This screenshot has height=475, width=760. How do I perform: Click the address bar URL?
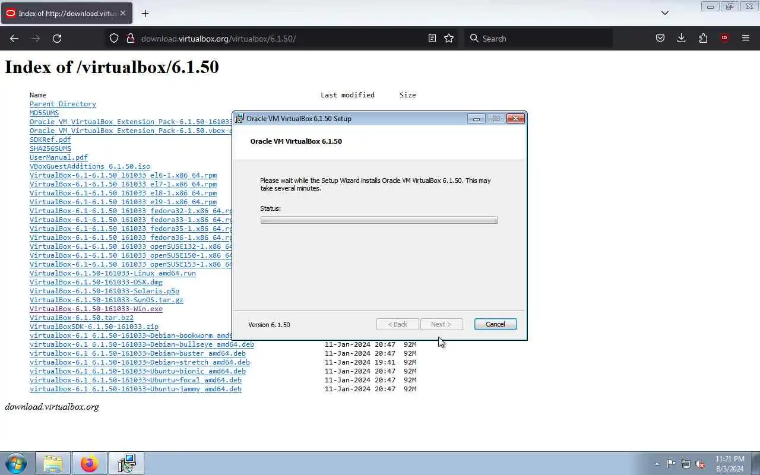(218, 39)
